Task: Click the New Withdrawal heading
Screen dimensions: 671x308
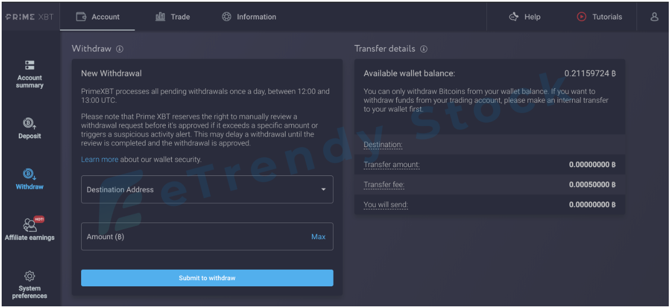Action: [x=111, y=73]
